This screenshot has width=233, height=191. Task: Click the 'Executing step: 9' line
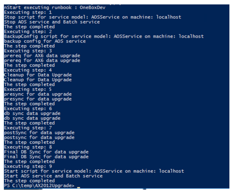point(28,166)
